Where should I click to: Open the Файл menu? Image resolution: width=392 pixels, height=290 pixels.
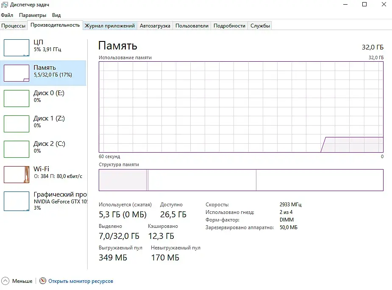click(x=7, y=15)
